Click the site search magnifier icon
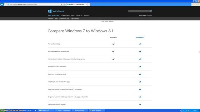This screenshot has width=200, height=112. (x=151, y=11)
